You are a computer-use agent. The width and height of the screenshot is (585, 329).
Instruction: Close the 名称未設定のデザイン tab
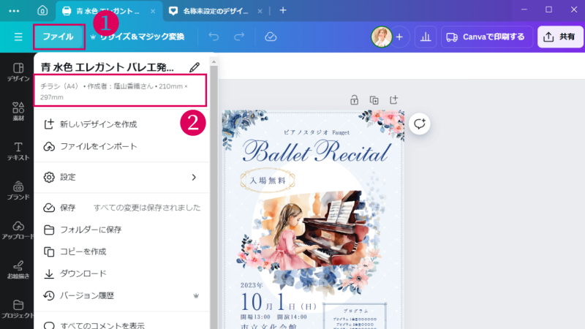pyautogui.click(x=260, y=11)
